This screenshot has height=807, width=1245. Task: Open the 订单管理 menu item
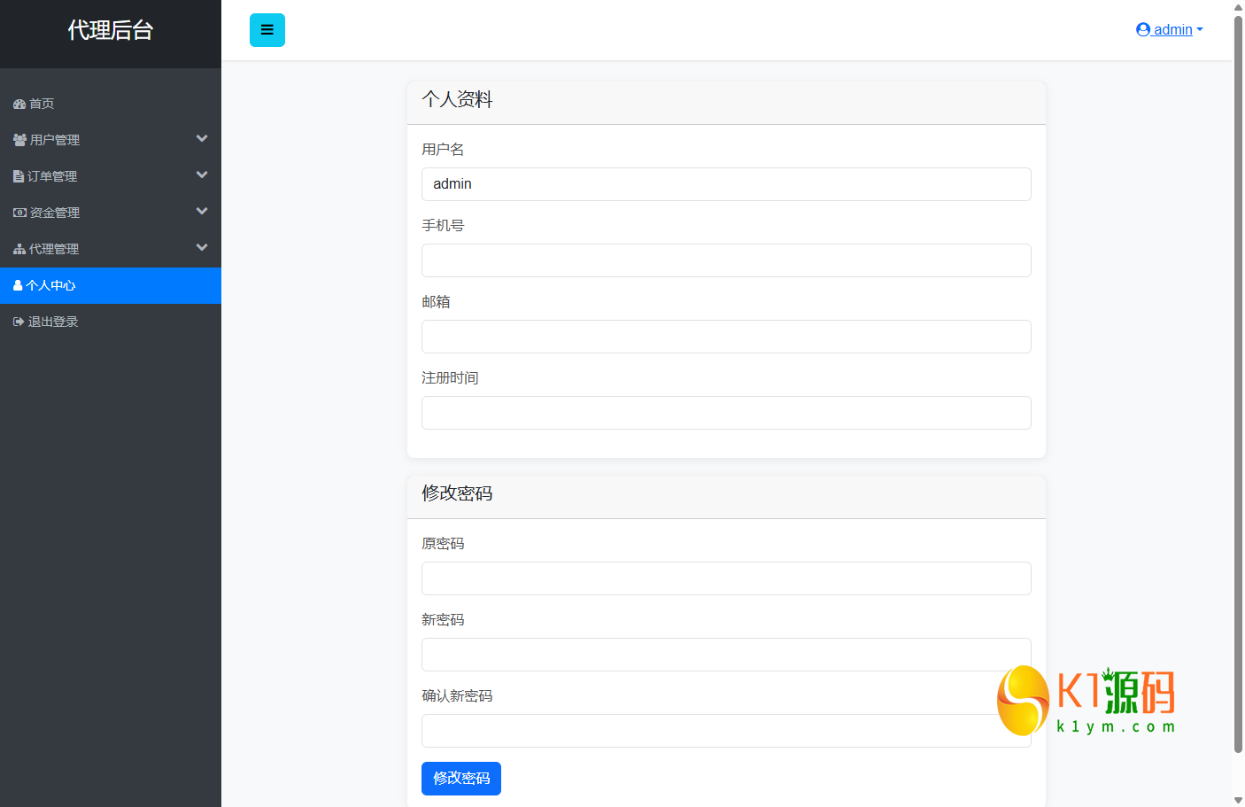[x=111, y=176]
